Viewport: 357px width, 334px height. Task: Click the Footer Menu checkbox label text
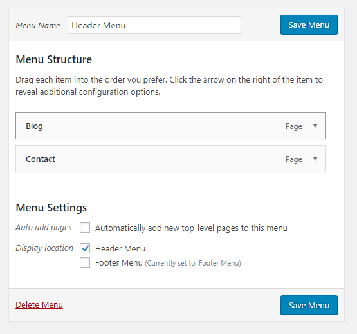pos(119,263)
